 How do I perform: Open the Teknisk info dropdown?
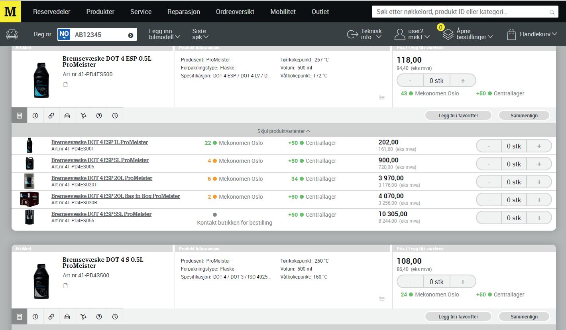pos(364,34)
